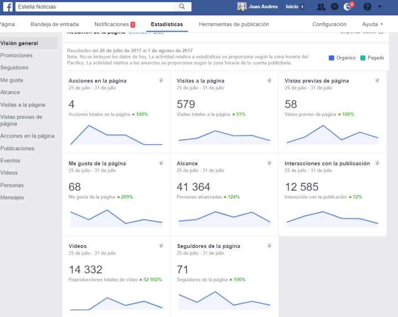
Task: Open Juan Andres profile link
Action: pos(258,7)
